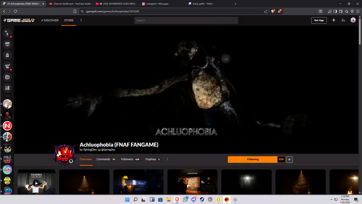362x204 pixels.
Task: Open Brave Rewards icon
Action: coord(279,11)
